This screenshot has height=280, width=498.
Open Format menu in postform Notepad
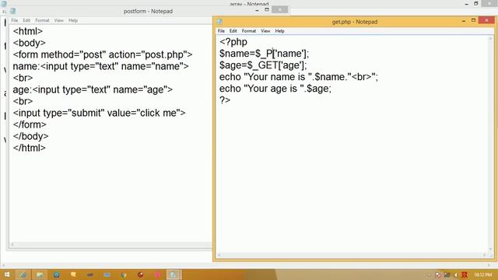[42, 20]
